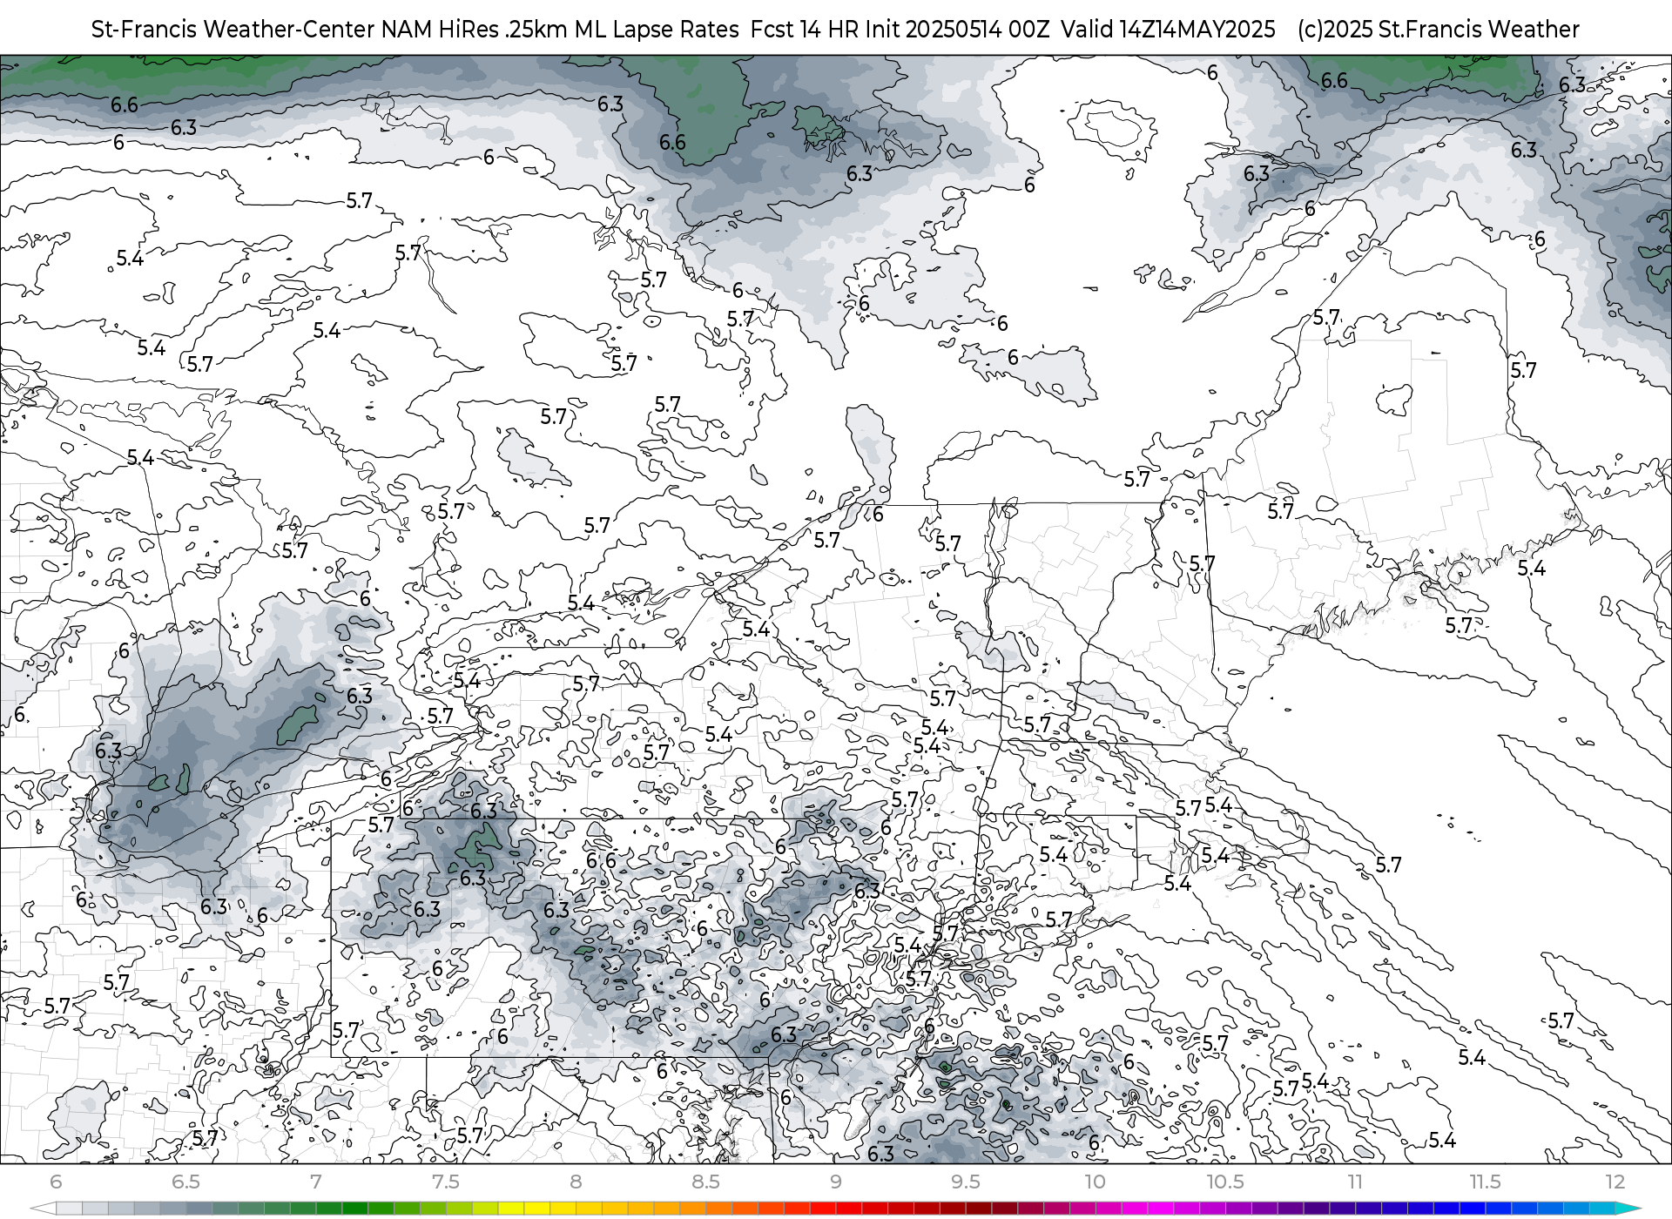Screen dimensions: 1672x1219
Task: Click "Init 20250514 00Z" in the title
Action: (x=958, y=30)
